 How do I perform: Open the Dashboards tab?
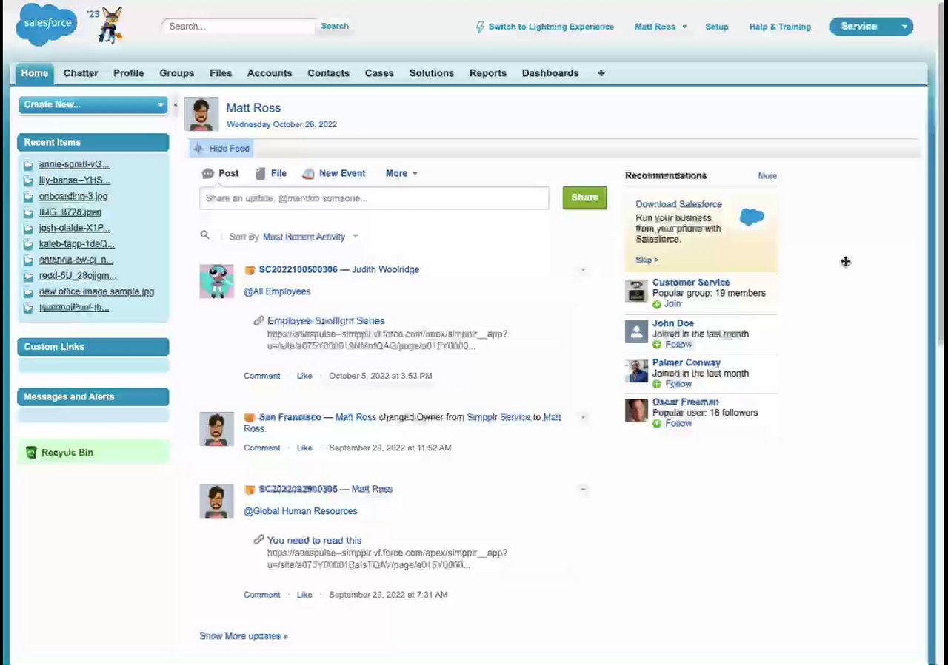[550, 73]
